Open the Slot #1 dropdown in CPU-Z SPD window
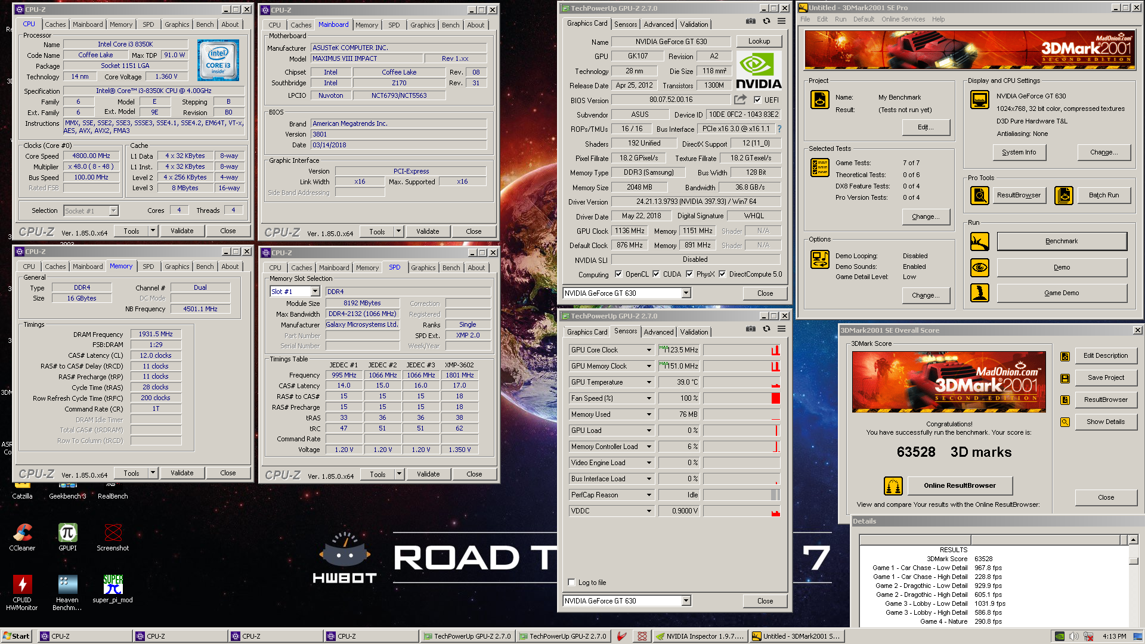 click(x=315, y=292)
